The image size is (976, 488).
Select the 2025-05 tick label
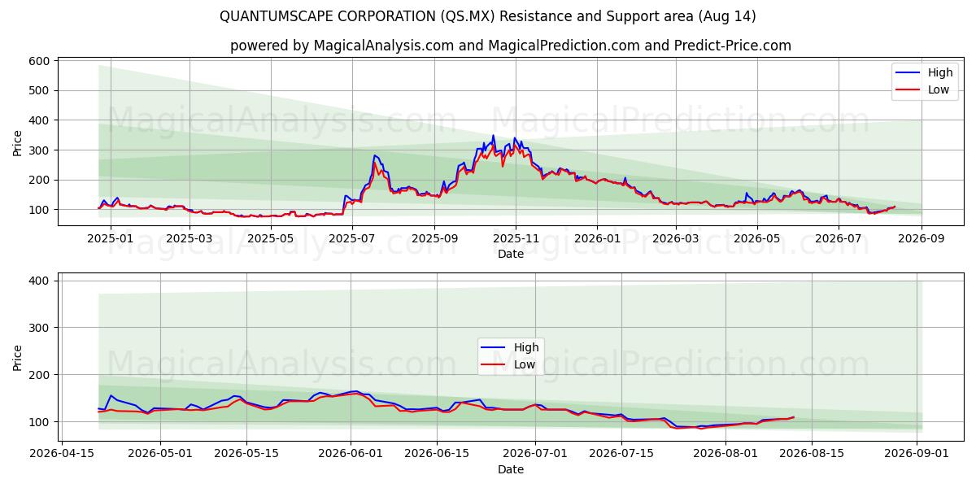coord(270,238)
